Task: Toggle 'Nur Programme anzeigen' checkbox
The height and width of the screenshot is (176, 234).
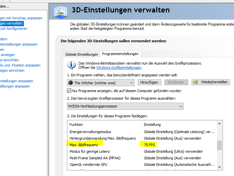Action: point(69,90)
